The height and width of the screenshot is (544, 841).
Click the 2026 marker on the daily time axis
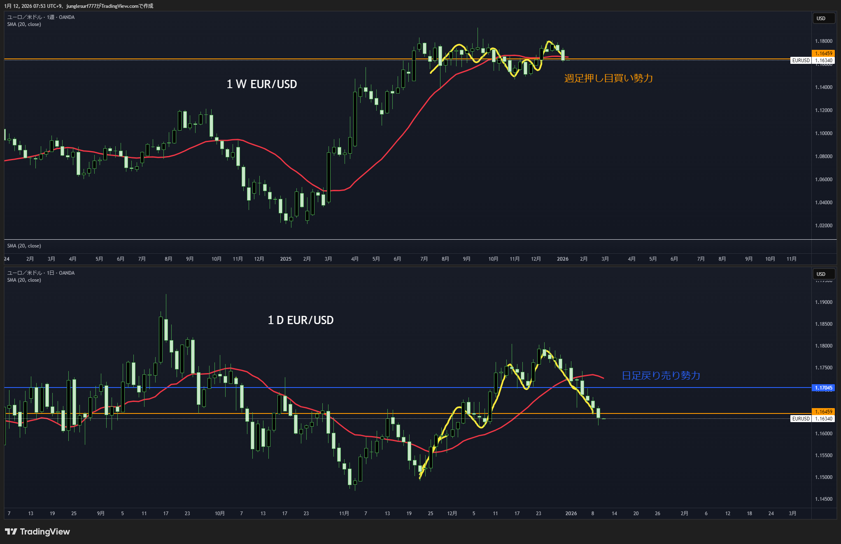click(571, 514)
